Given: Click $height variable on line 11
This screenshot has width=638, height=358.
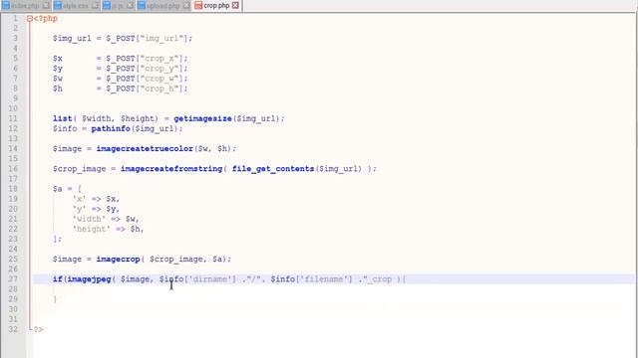Looking at the screenshot, I should (140, 118).
